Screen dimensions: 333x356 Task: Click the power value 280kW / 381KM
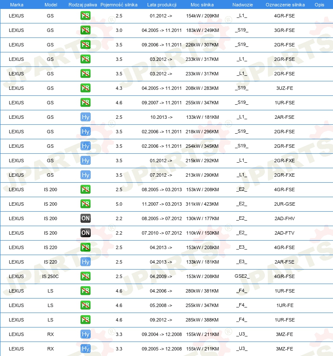202,291
